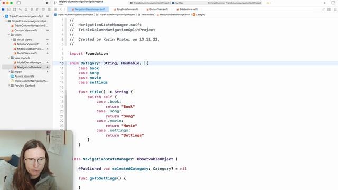Open the Symbol navigator
Viewport: 338px width, 190px height.
pyautogui.click(x=14, y=9)
